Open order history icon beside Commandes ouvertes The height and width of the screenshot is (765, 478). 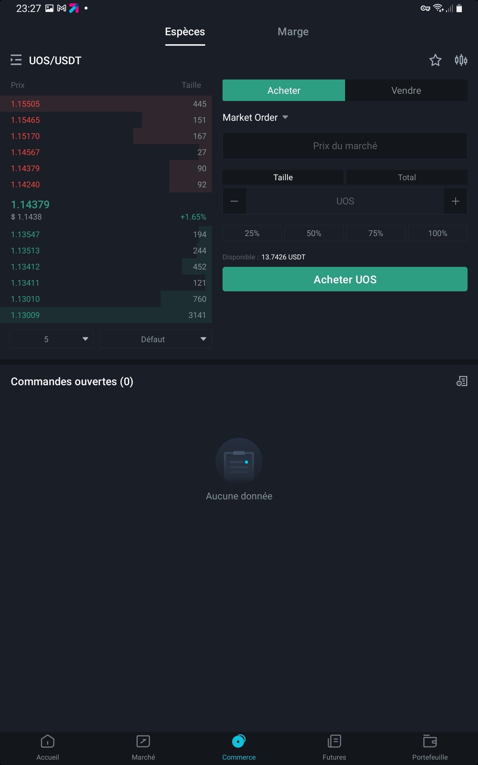point(462,381)
